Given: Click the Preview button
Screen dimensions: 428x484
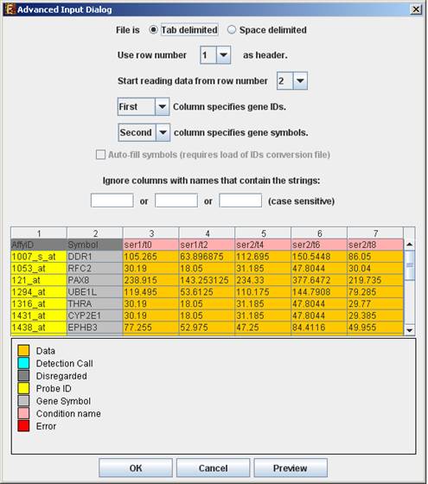Looking at the screenshot, I should pos(291,468).
